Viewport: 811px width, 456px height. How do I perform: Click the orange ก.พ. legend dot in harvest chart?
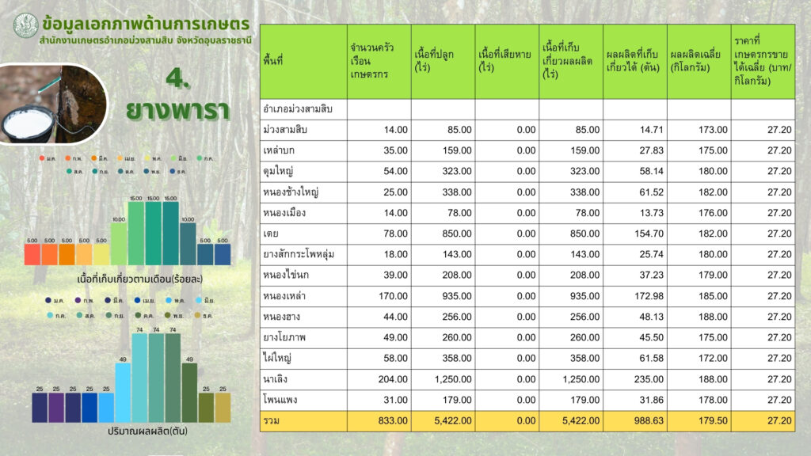click(67, 158)
